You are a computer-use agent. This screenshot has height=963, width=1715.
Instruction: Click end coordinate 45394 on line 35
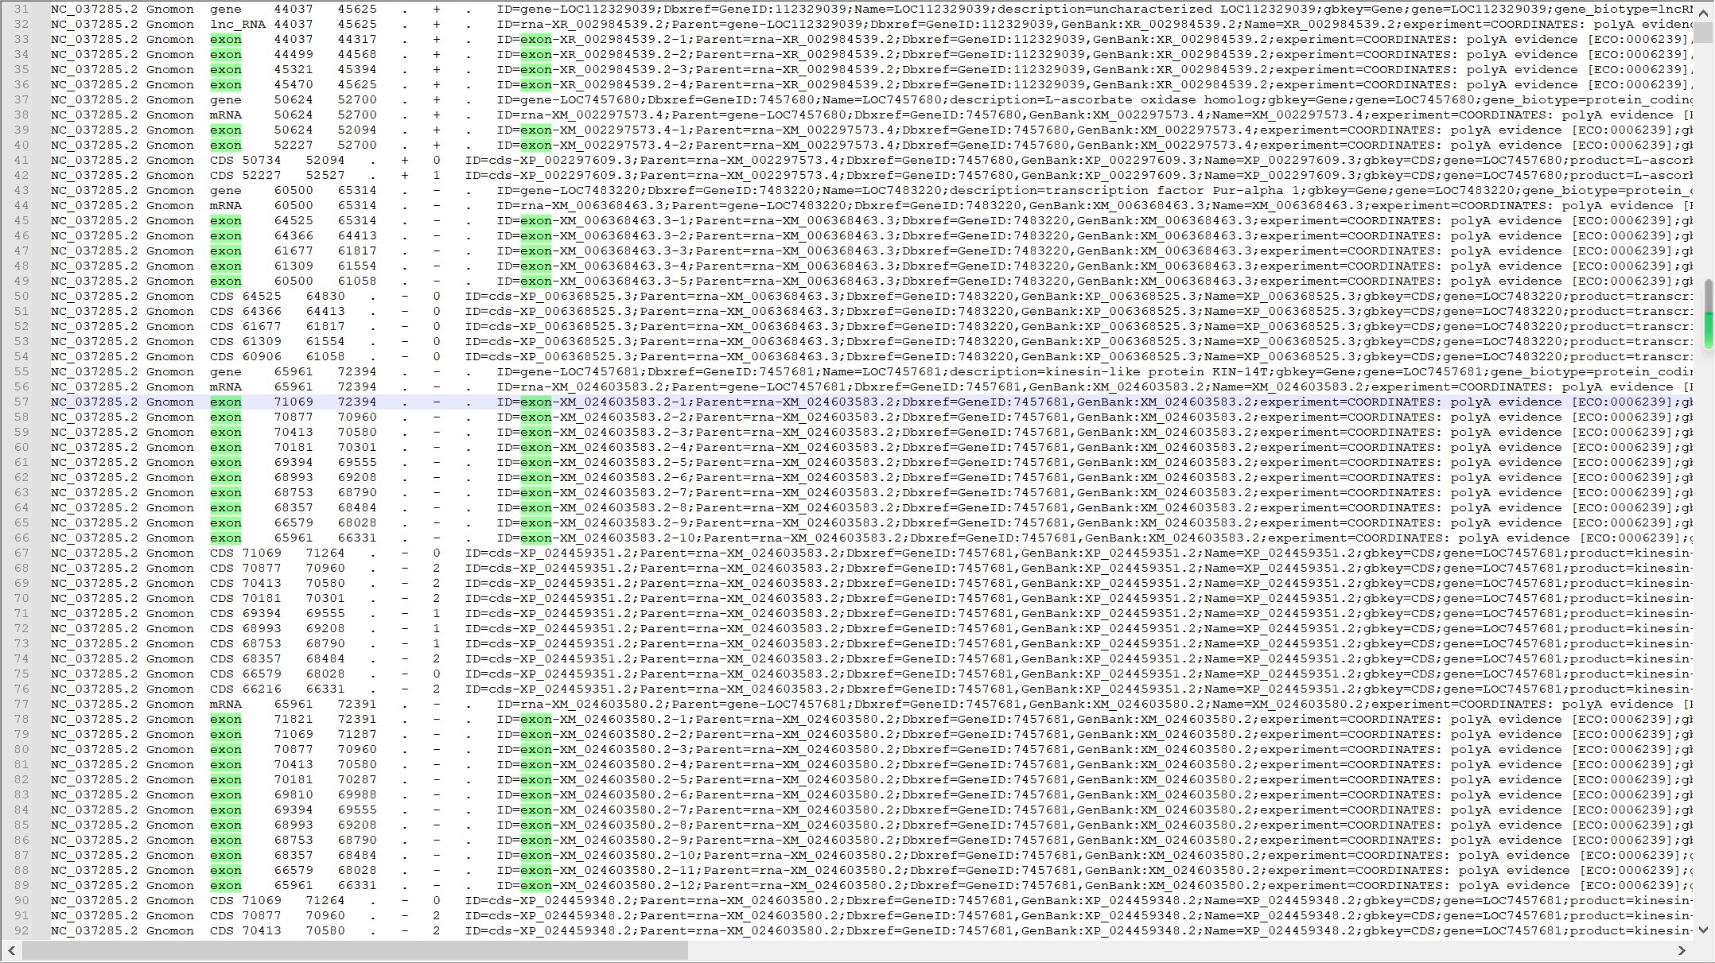[x=357, y=69]
